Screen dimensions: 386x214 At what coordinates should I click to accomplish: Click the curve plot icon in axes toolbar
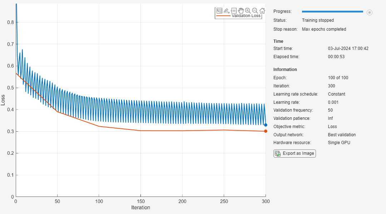click(219, 11)
